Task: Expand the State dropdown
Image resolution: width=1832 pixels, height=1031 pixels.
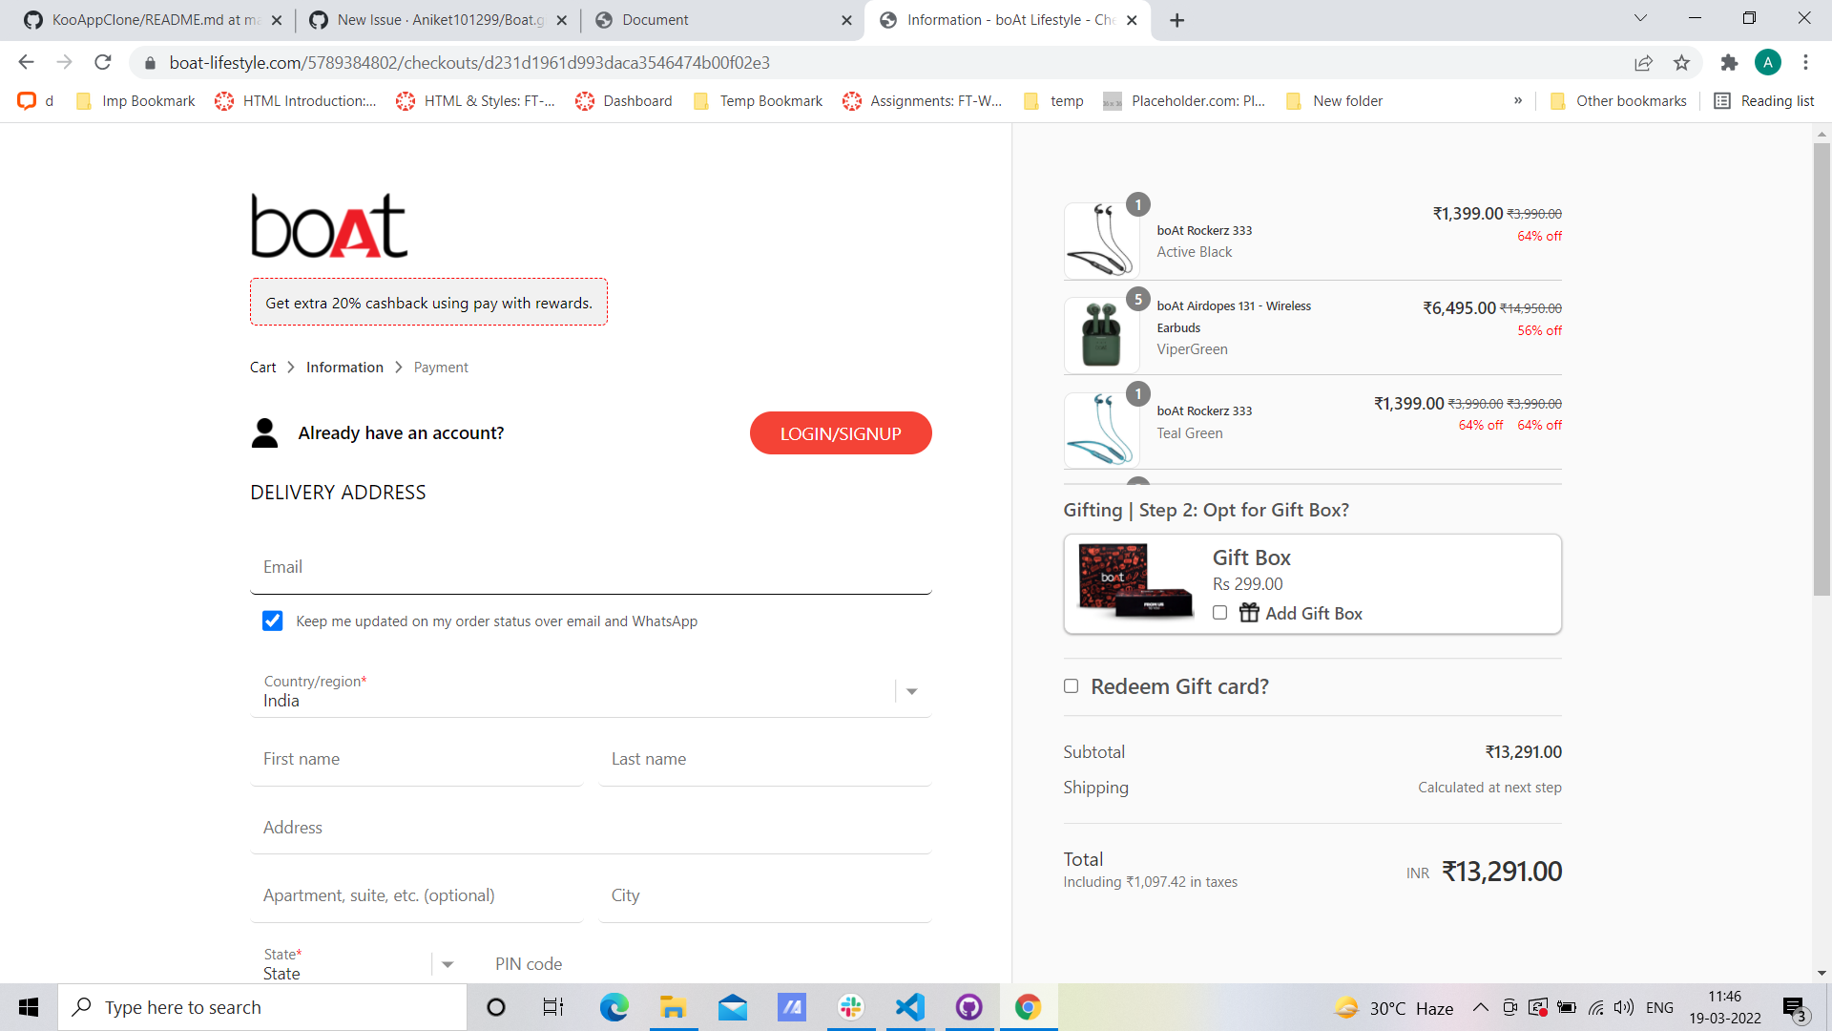Action: tap(448, 964)
